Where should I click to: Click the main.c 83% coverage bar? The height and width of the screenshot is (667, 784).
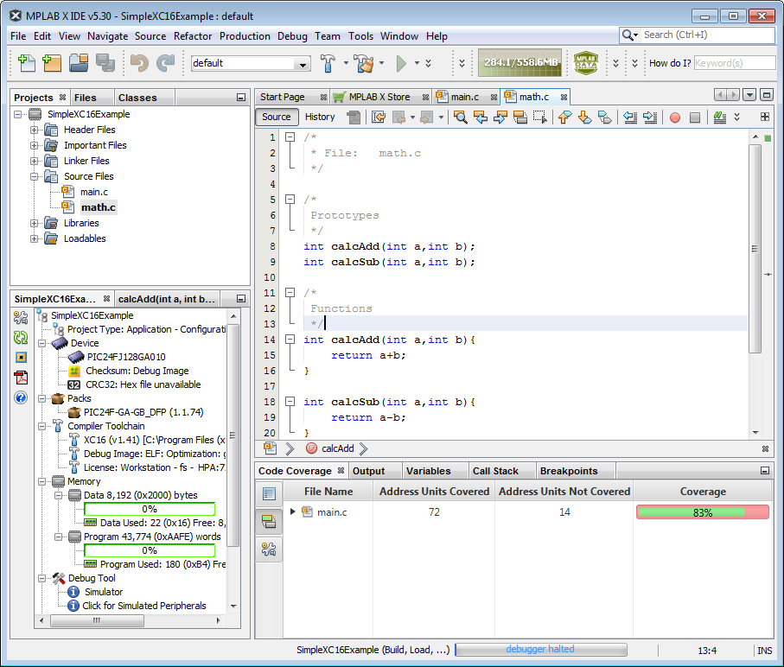tap(703, 512)
